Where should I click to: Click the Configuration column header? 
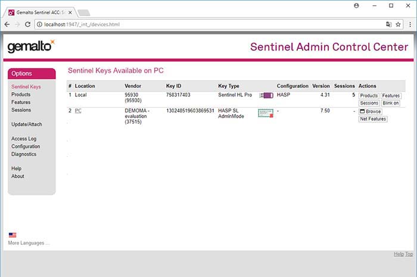click(x=292, y=86)
